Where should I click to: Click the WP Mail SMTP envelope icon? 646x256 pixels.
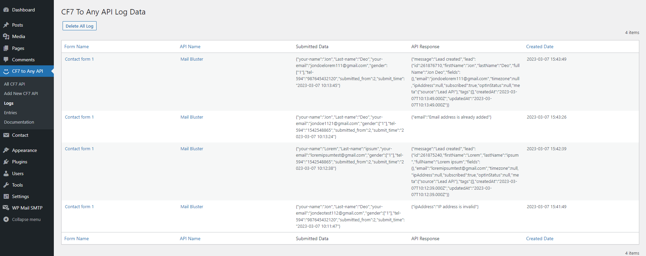6,208
